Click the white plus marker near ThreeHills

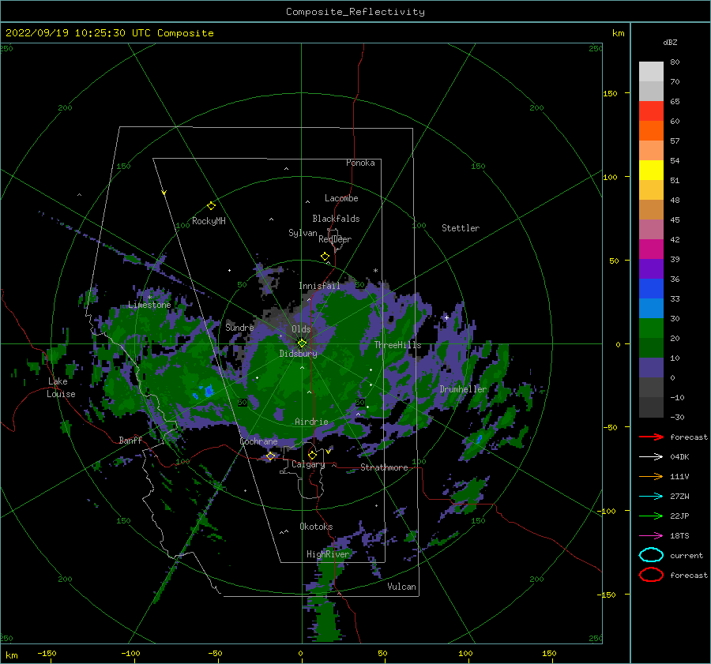[x=446, y=317]
